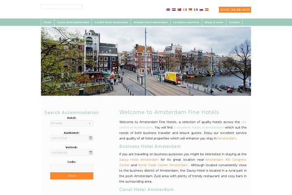The height and width of the screenshot is (195, 292).
Task: Switch language with the Spain flag
Action: 207,10
